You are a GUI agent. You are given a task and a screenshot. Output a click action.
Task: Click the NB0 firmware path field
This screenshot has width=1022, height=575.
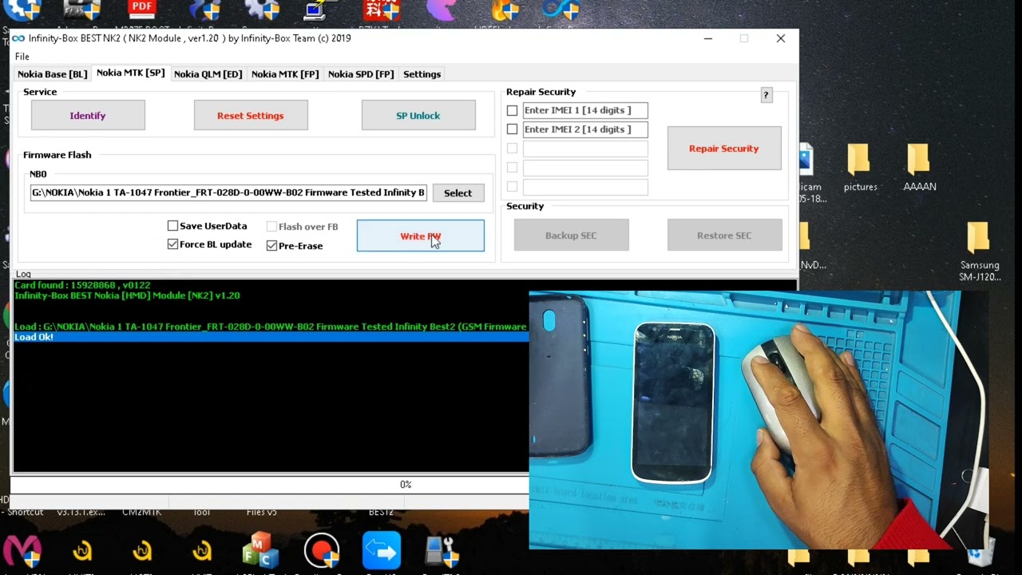228,192
